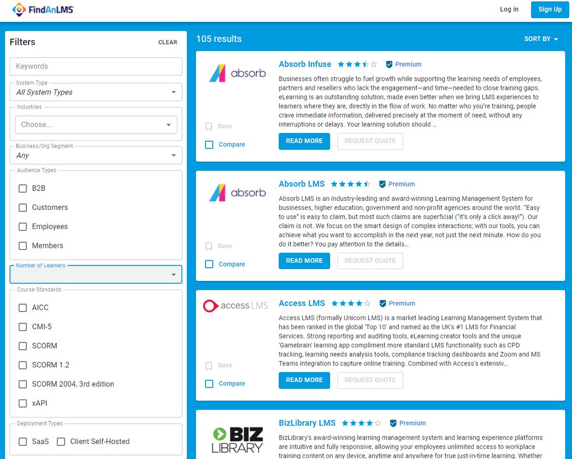The height and width of the screenshot is (459, 572).
Task: Check the Employees audience filter
Action: click(22, 227)
